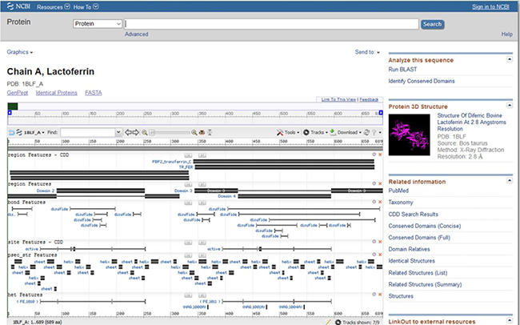Open settings gear for region Features - CDD track

point(374,154)
